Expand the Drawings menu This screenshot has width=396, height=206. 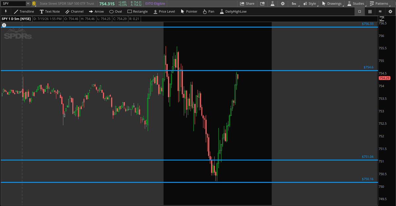332,4
